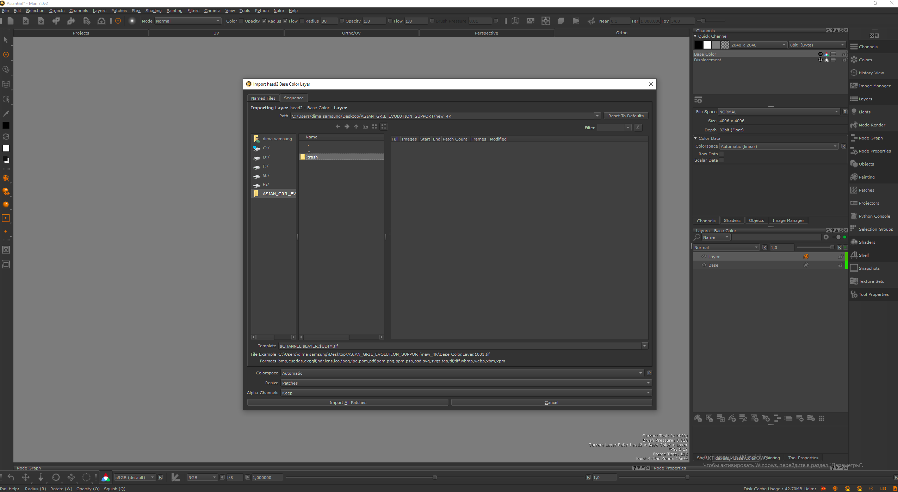Click the Select arrow tool in the left toolbar
This screenshot has width=898, height=492.
pos(6,40)
